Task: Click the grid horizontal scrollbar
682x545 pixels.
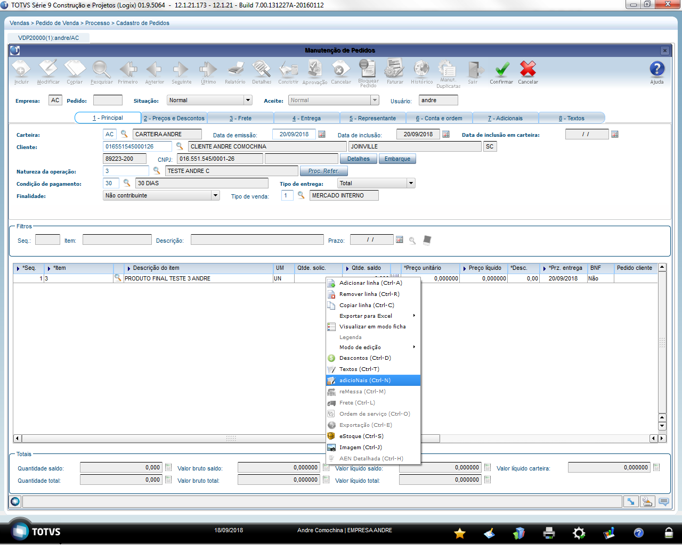Action: pos(231,439)
